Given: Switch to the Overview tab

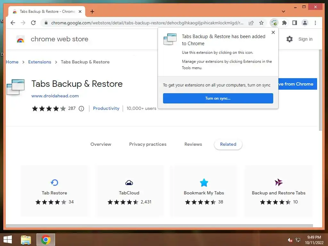Looking at the screenshot, I should click(x=101, y=144).
